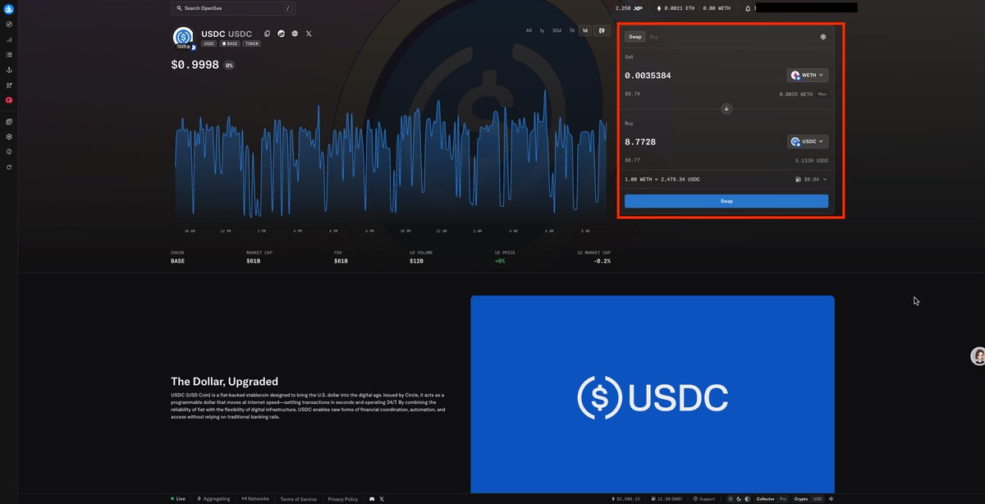Switch to Collector mode in footer
The image size is (985, 504).
pyautogui.click(x=765, y=499)
